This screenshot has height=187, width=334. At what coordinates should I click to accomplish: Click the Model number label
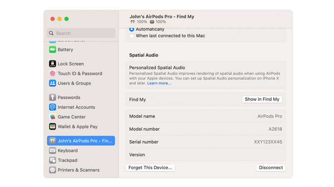(x=144, y=129)
